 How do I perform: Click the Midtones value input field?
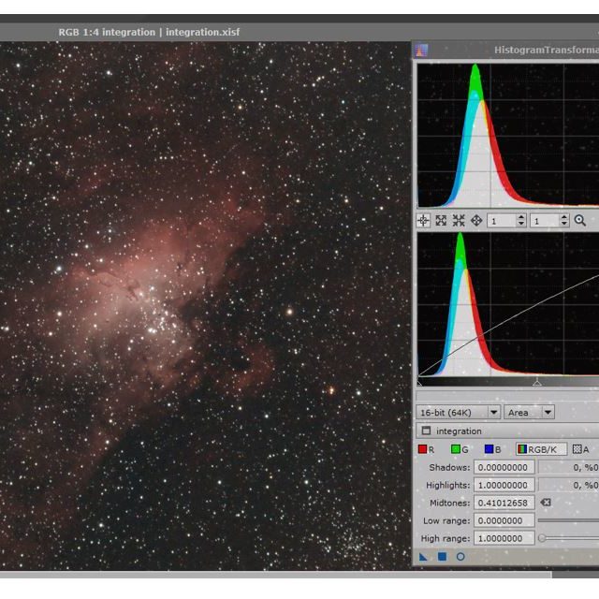(504, 503)
